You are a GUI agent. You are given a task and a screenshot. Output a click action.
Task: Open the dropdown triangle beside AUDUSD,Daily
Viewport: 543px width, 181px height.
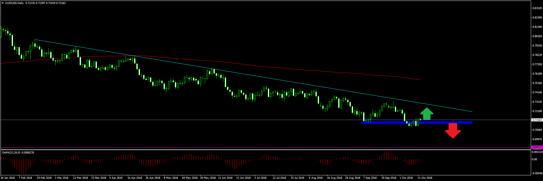[3, 3]
